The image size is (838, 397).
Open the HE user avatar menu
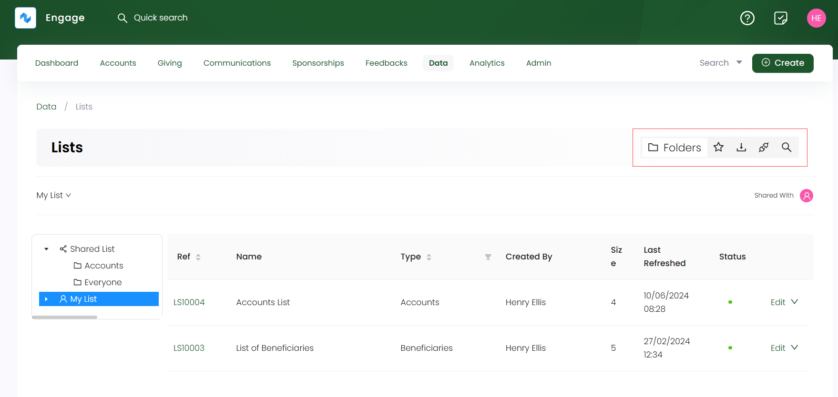pos(817,18)
